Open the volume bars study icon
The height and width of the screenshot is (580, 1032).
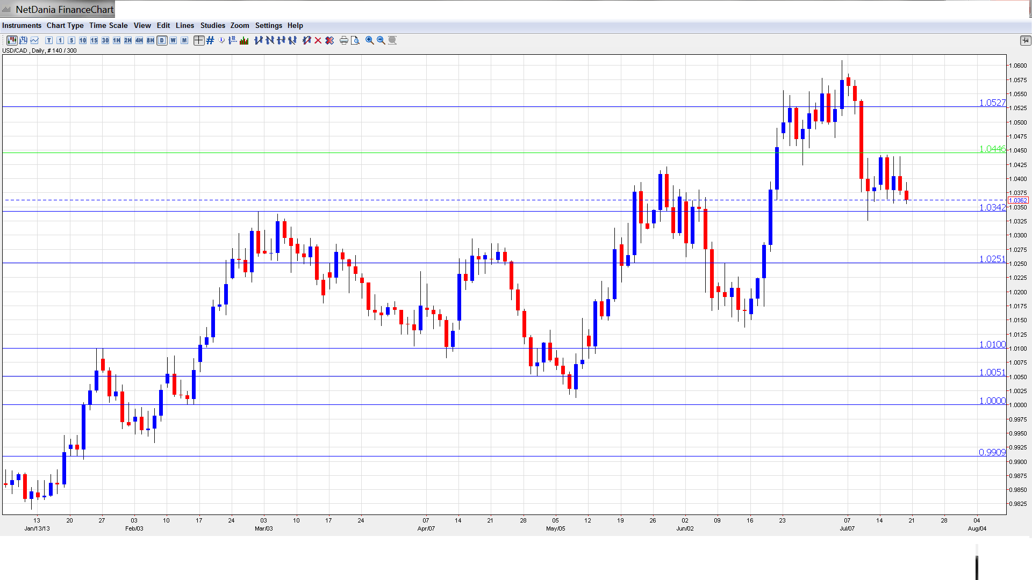[x=244, y=40]
